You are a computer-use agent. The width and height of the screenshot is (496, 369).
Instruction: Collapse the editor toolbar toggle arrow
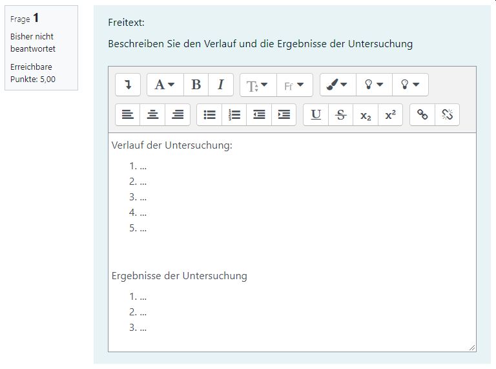click(x=128, y=85)
